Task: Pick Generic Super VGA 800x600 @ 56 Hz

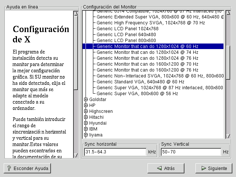Action: click(x=142, y=93)
